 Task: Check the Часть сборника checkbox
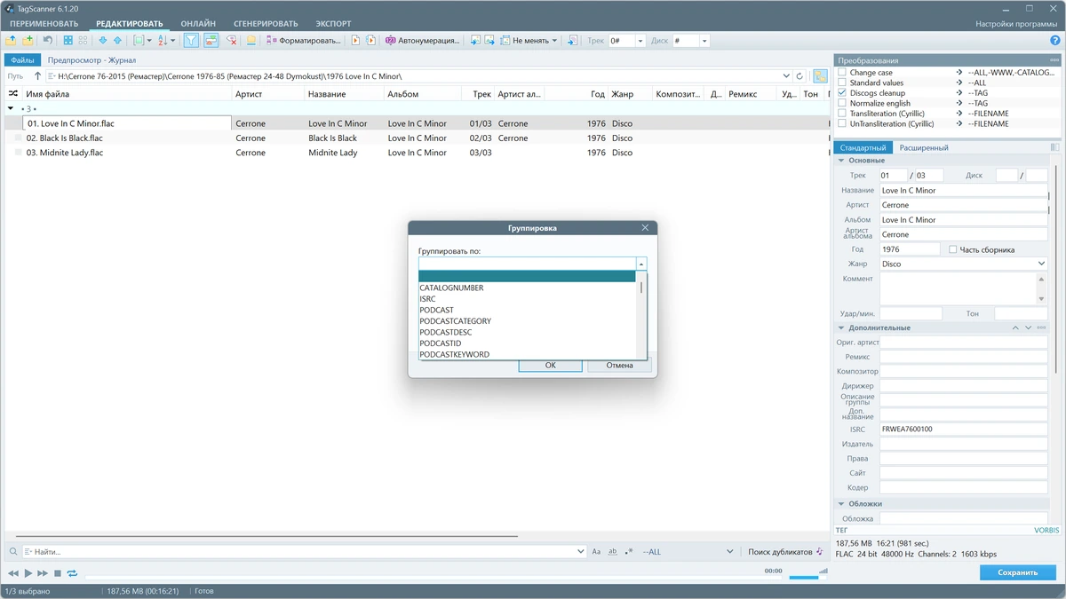[953, 249]
